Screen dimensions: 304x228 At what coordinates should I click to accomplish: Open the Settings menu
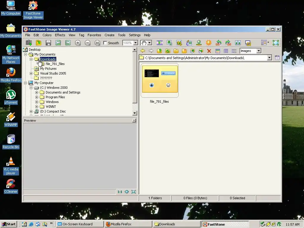click(x=134, y=35)
